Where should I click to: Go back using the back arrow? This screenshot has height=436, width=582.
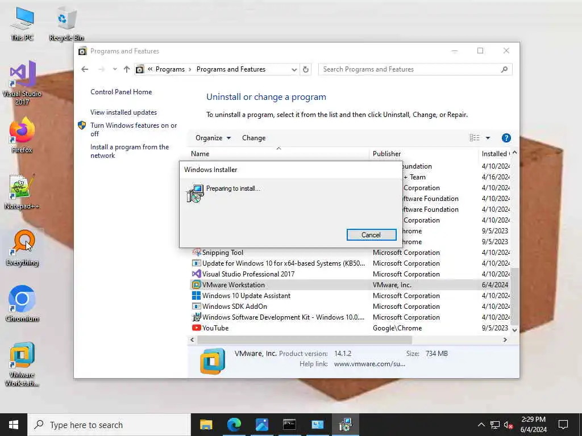[85, 69]
